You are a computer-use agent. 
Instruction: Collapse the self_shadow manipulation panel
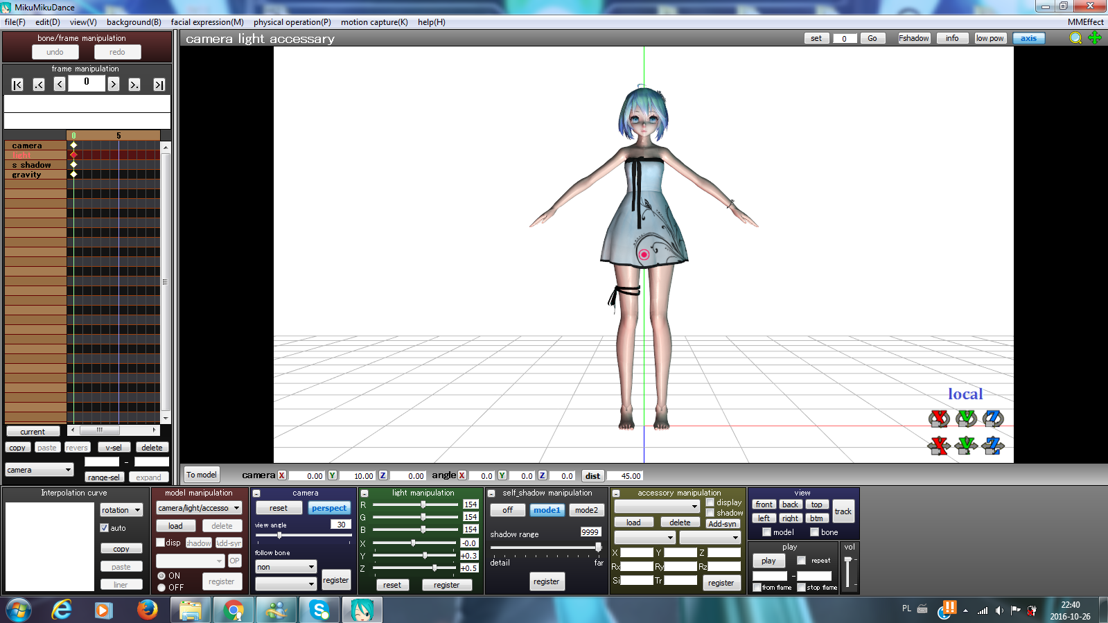tap(491, 493)
